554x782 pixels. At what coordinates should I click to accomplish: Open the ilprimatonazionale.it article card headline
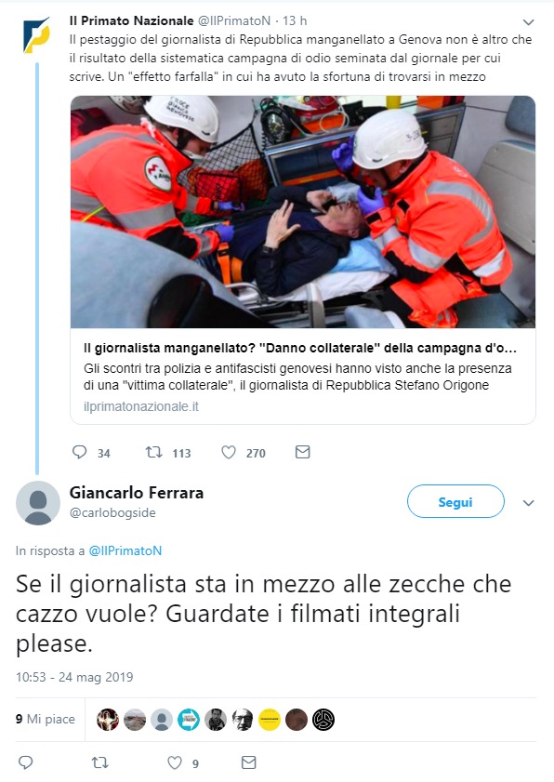tap(300, 348)
